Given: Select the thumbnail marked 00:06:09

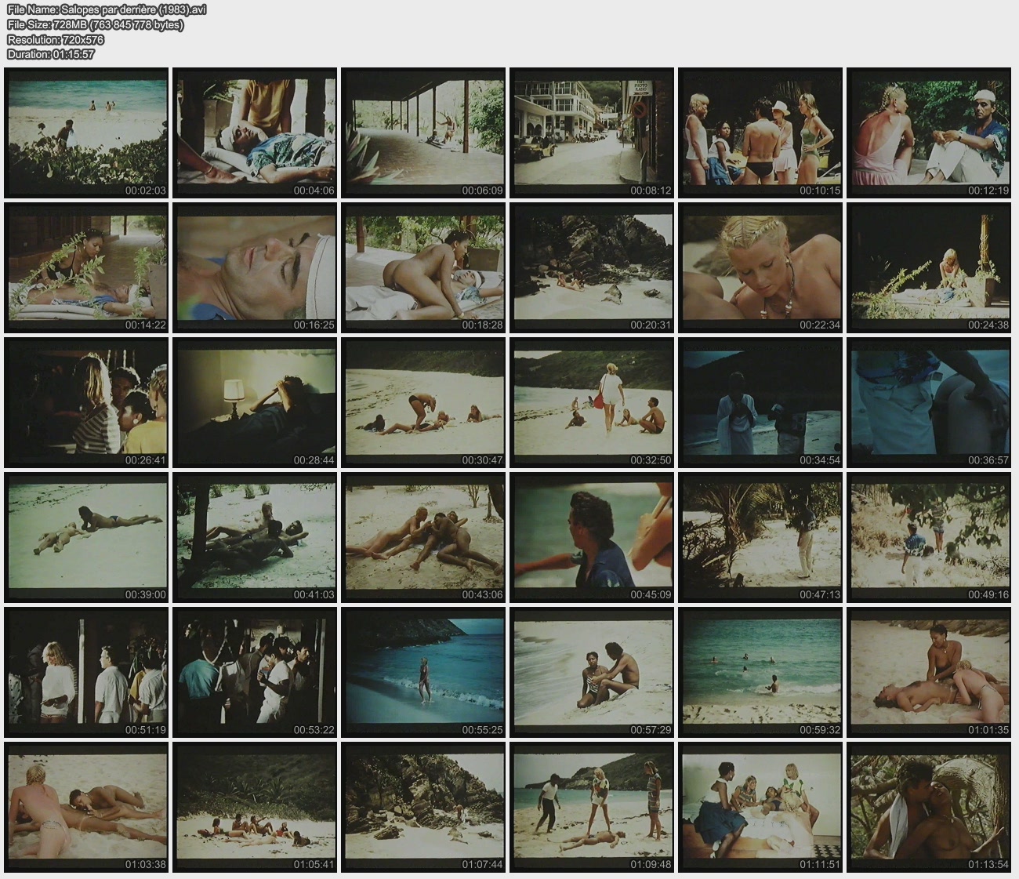Looking at the screenshot, I should pyautogui.click(x=423, y=132).
